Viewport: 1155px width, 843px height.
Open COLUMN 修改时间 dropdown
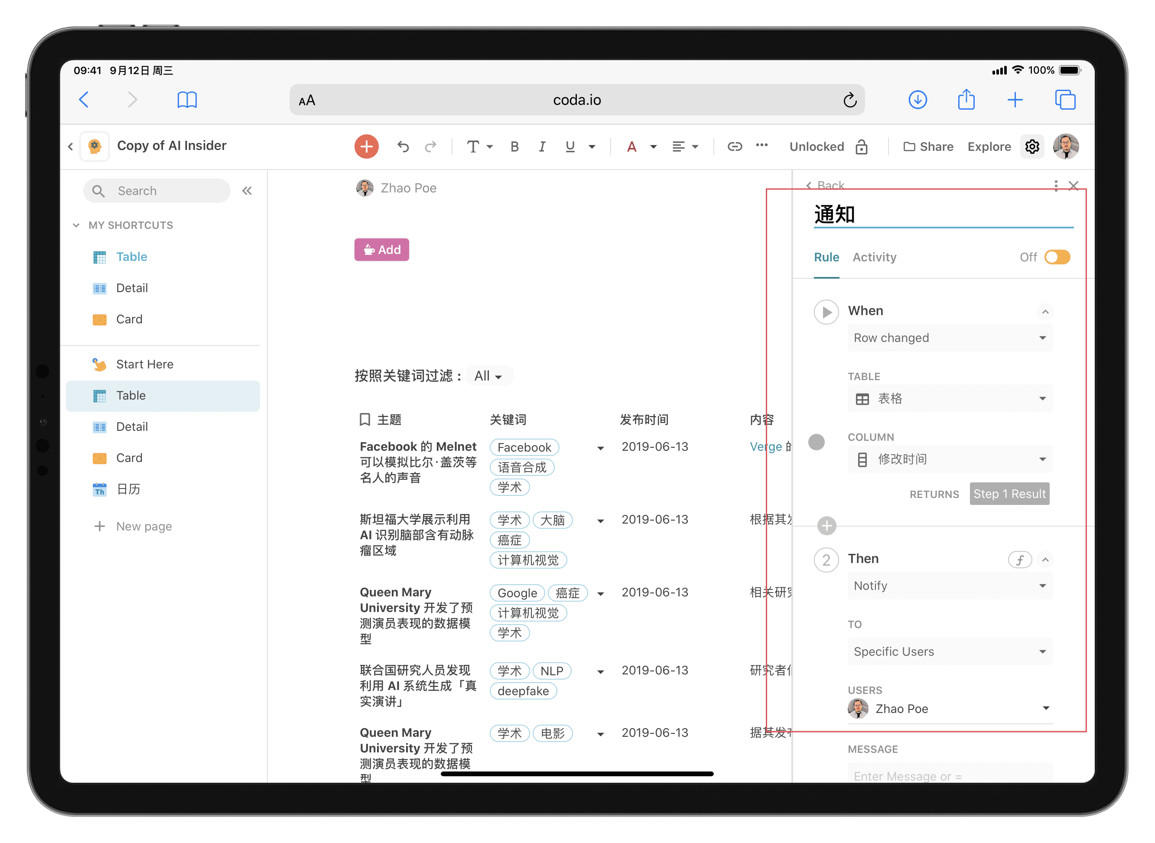(x=950, y=459)
